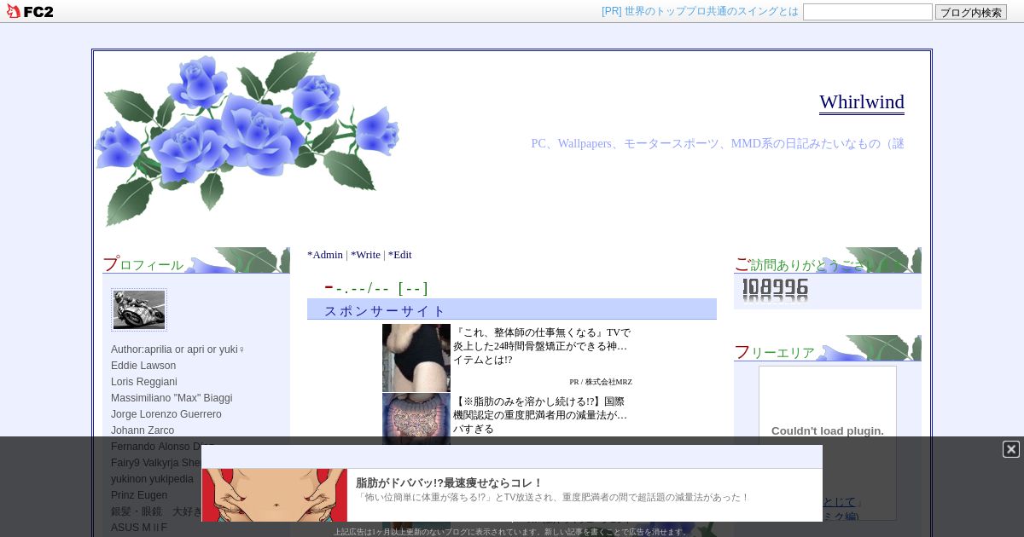Click the blog description PC、Wallpapers、モータースポーツ
This screenshot has height=537, width=1024.
coord(718,143)
